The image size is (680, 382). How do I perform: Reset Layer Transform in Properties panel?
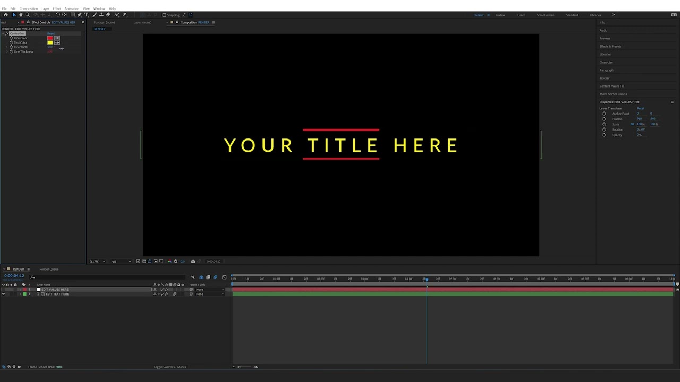[641, 108]
